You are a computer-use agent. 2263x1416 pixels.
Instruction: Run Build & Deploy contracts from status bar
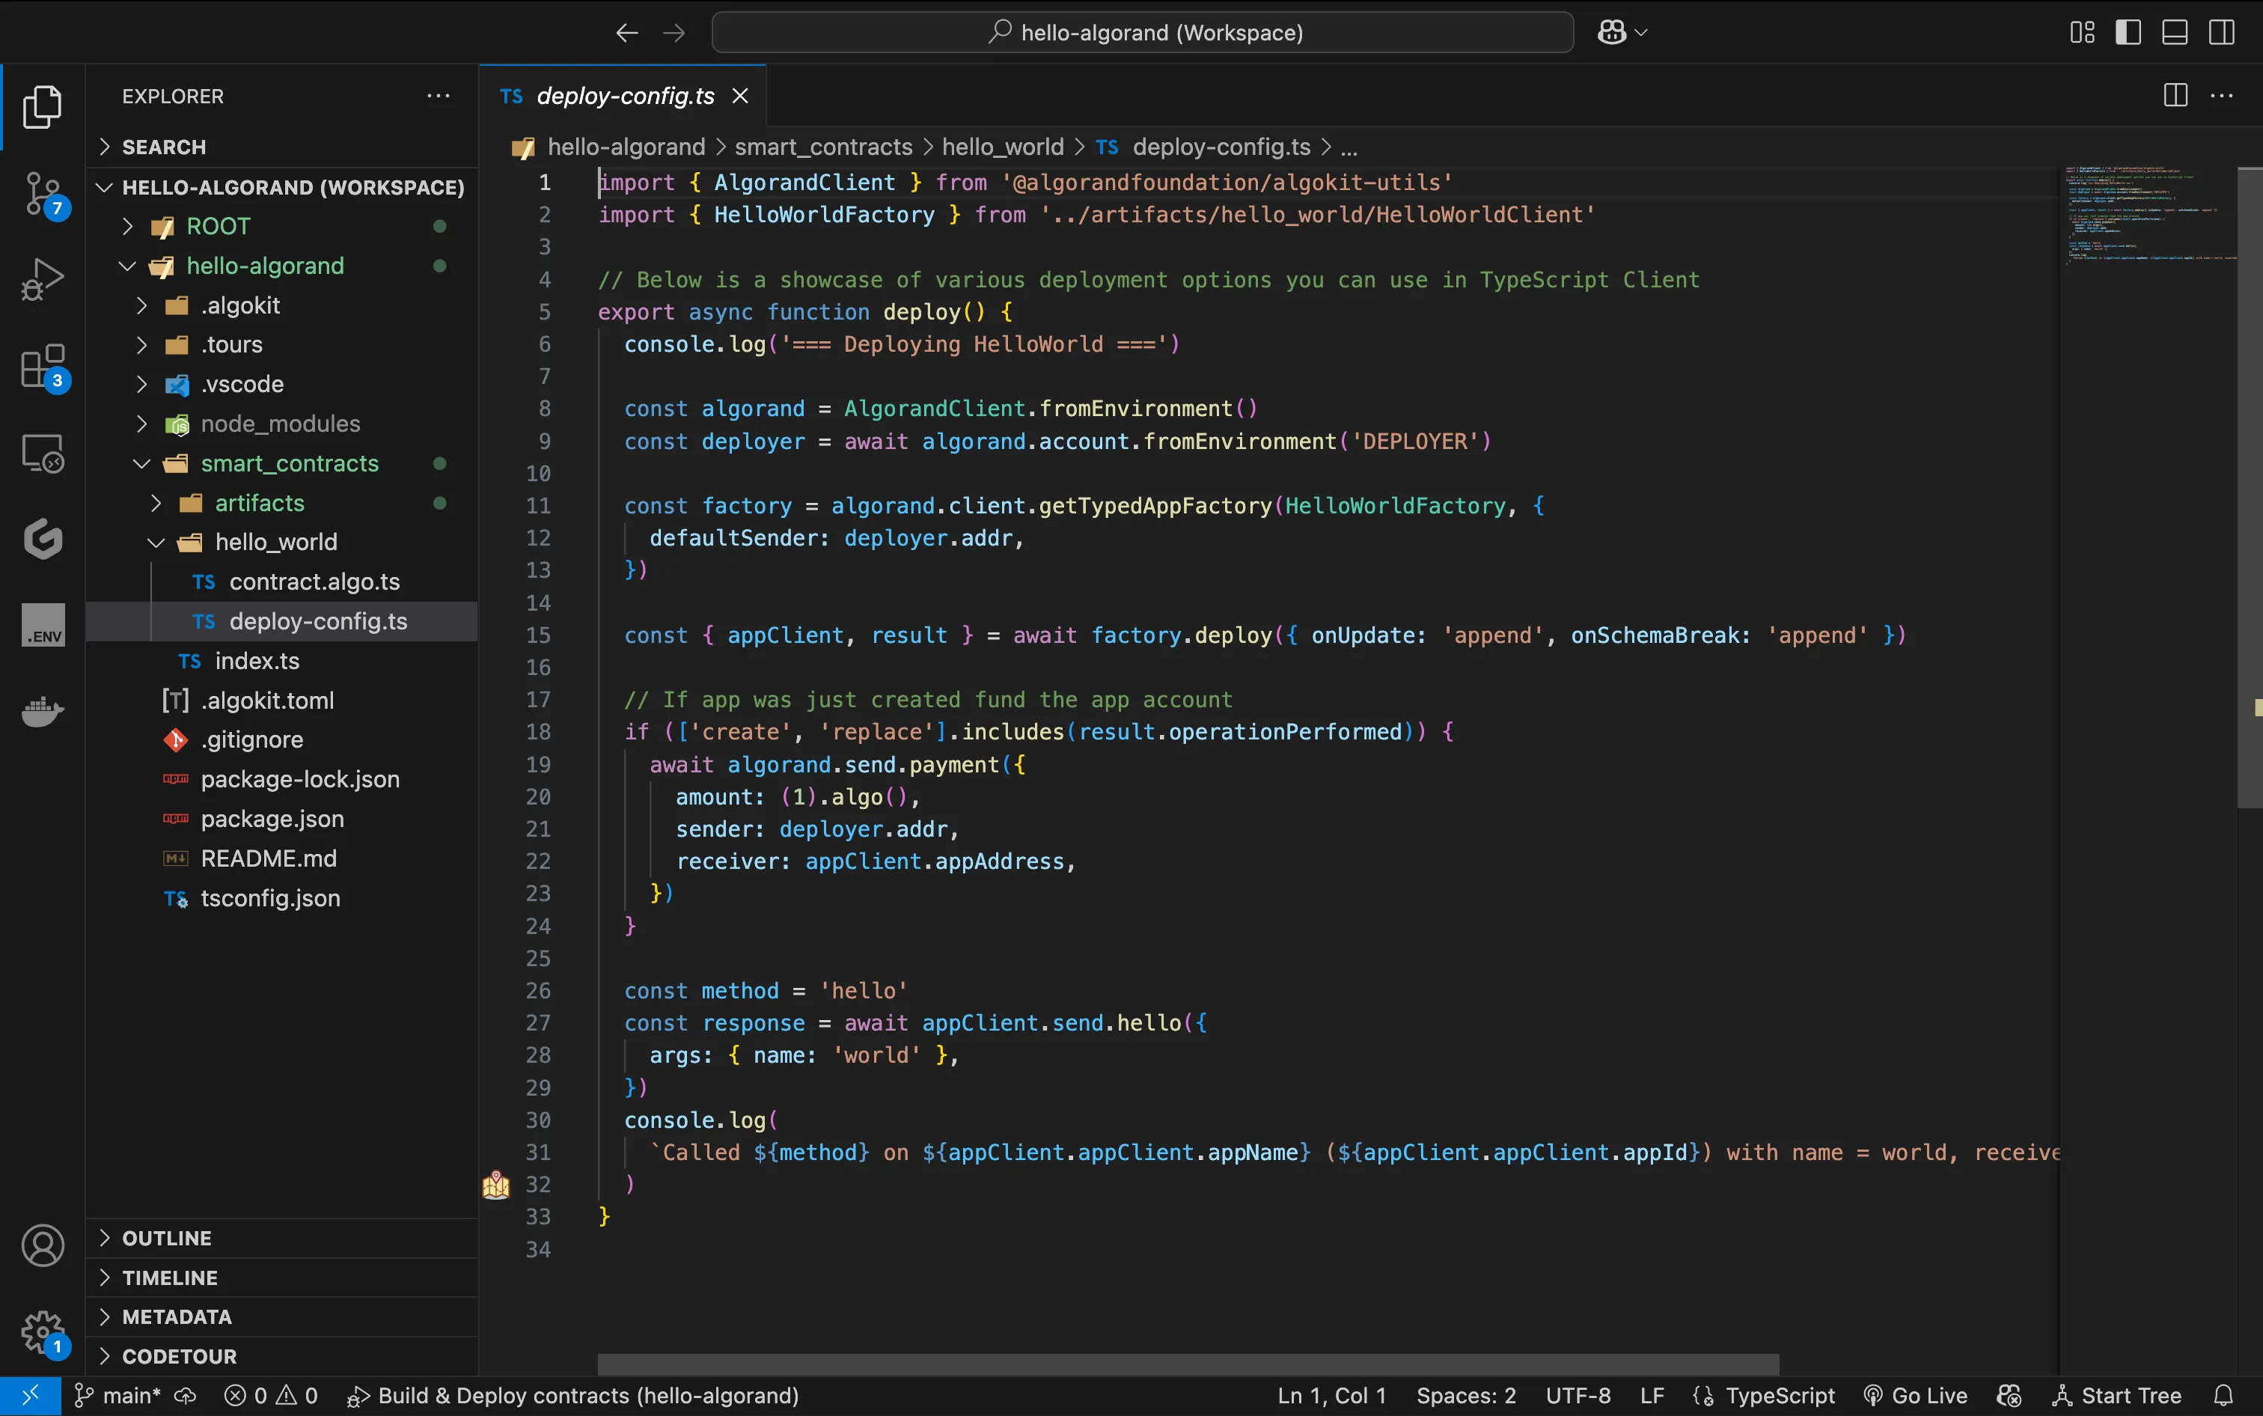(575, 1395)
